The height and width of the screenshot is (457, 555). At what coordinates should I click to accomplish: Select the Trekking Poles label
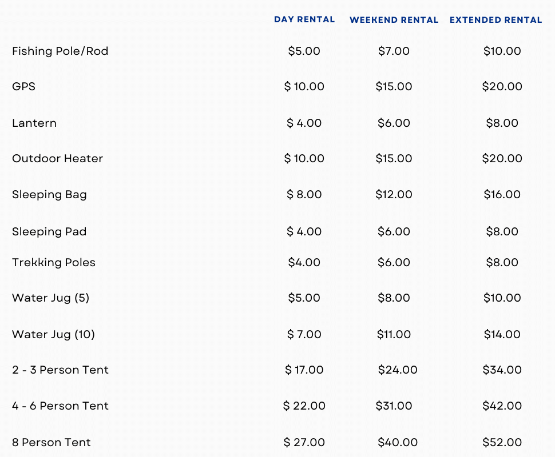(54, 262)
